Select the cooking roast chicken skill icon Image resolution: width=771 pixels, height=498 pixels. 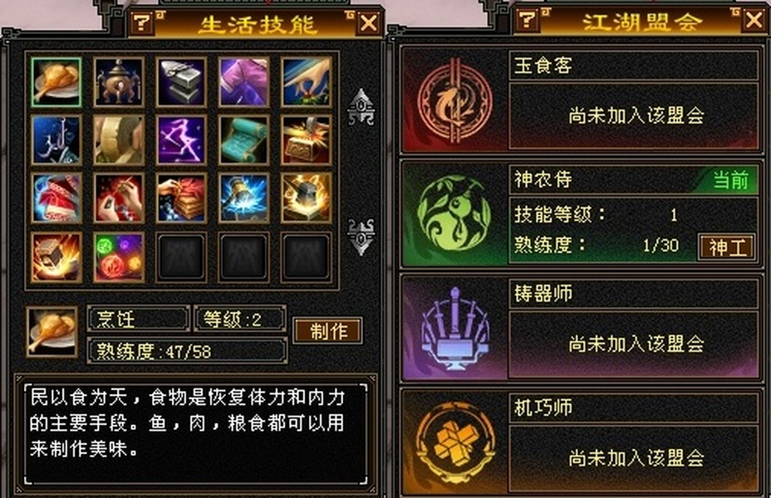pos(56,82)
